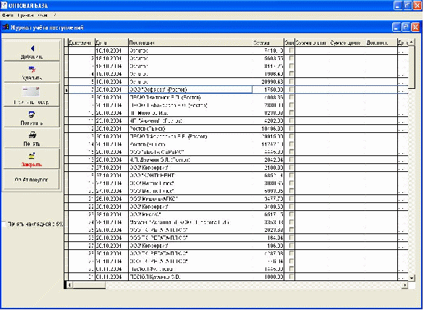
Task: Click the horizontal scrollbar thumb of table
Action: point(89,285)
